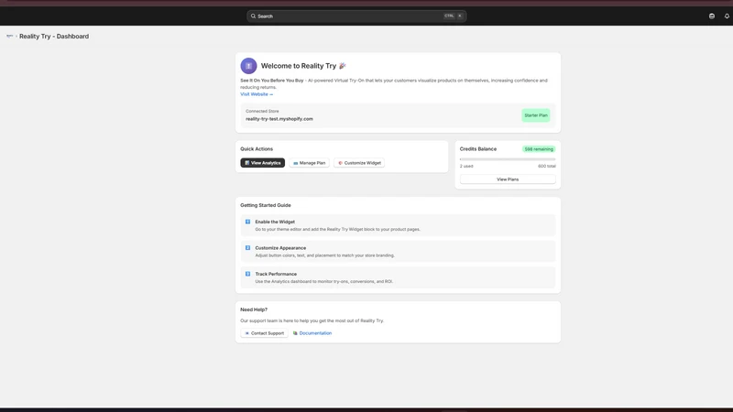Click the View Plans button
Viewport: 733px width, 412px height.
click(x=508, y=179)
